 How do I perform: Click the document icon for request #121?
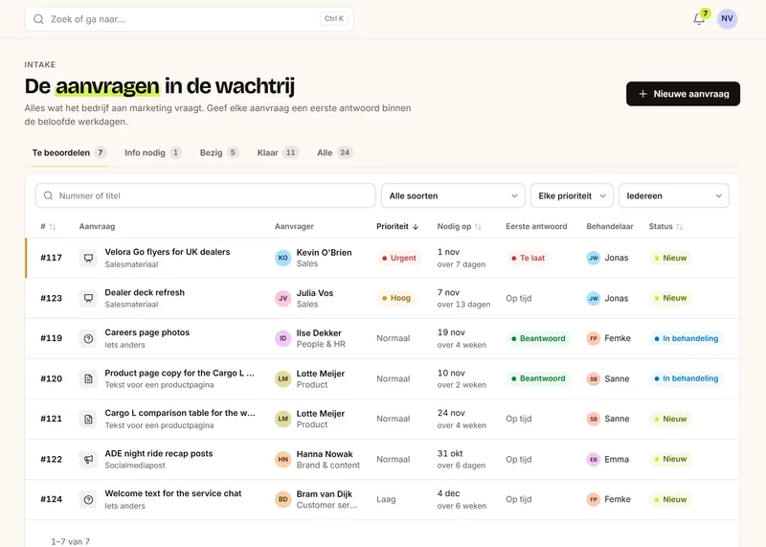click(x=88, y=419)
